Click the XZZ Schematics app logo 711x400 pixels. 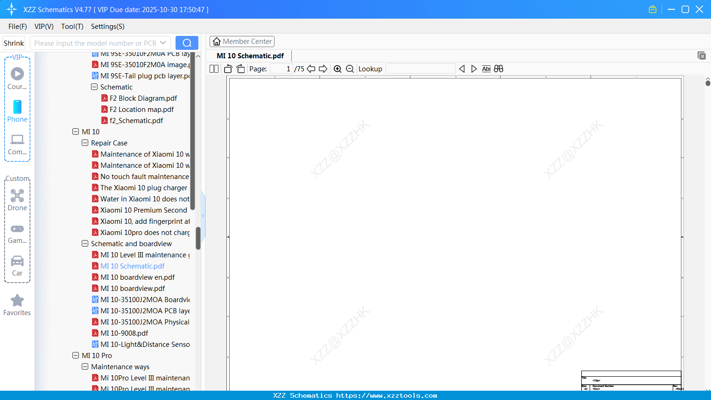coord(11,9)
